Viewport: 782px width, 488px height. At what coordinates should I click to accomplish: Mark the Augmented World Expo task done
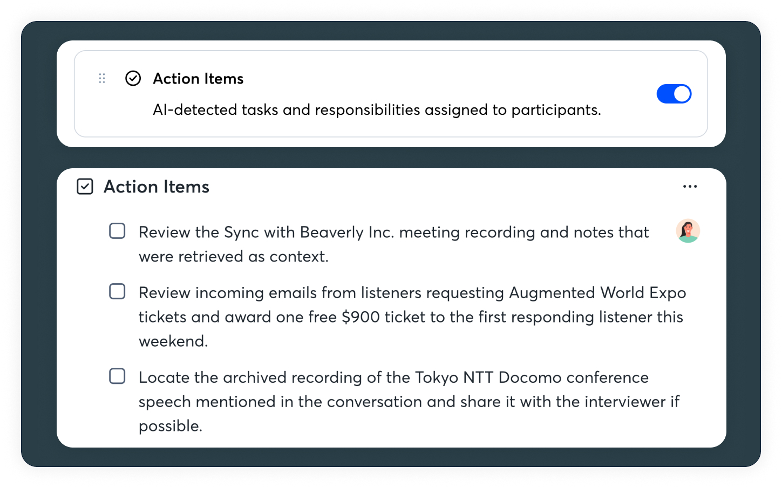117,292
